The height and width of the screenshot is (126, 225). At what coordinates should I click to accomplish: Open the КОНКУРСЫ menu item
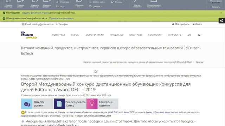pos(58,35)
